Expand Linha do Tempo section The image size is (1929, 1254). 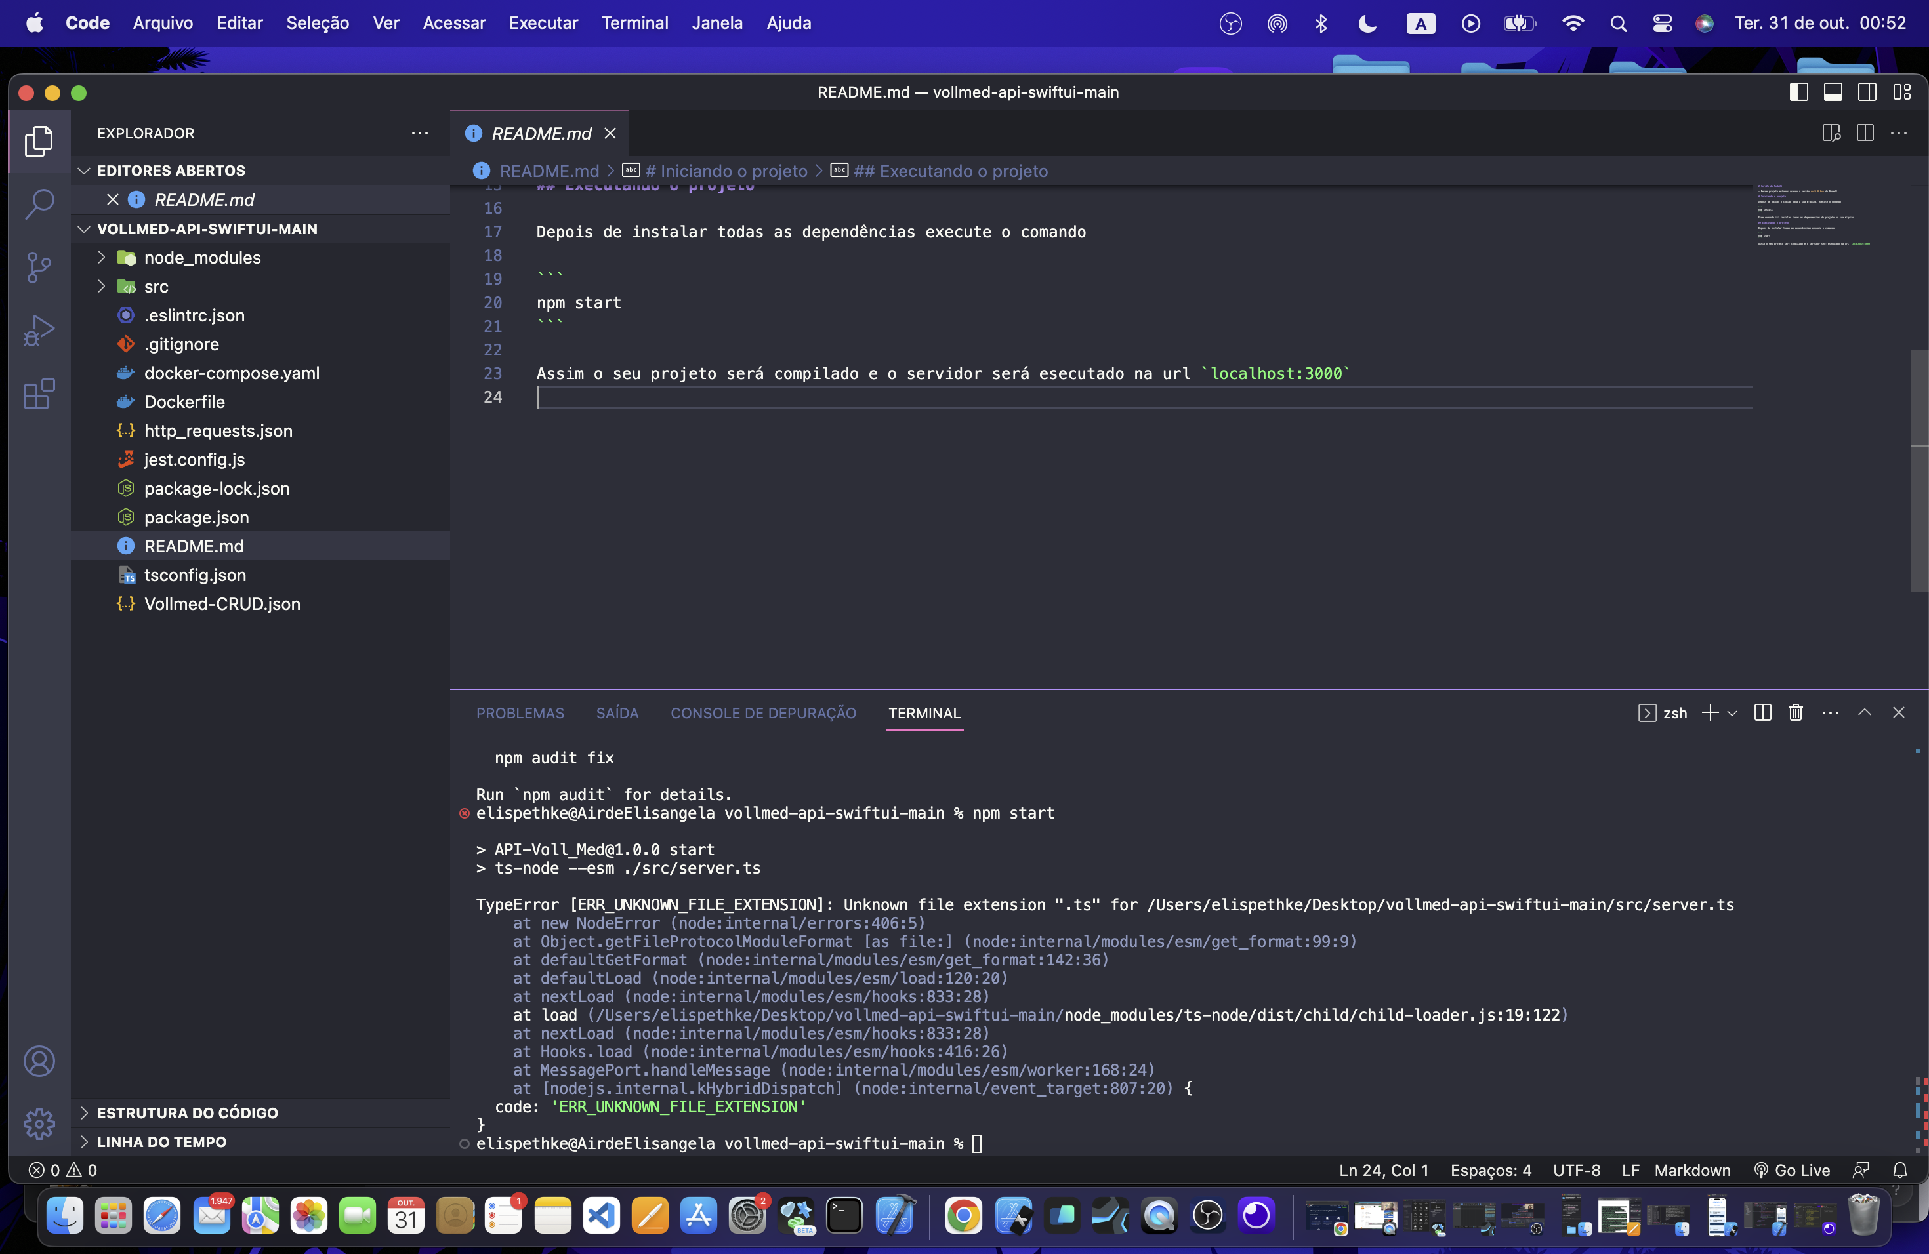pyautogui.click(x=83, y=1141)
